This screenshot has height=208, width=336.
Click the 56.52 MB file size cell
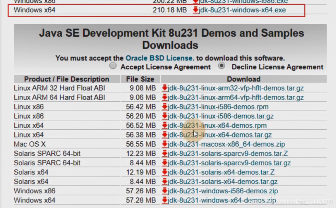(x=141, y=125)
